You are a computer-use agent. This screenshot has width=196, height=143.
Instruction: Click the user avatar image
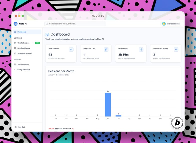tap(164, 24)
